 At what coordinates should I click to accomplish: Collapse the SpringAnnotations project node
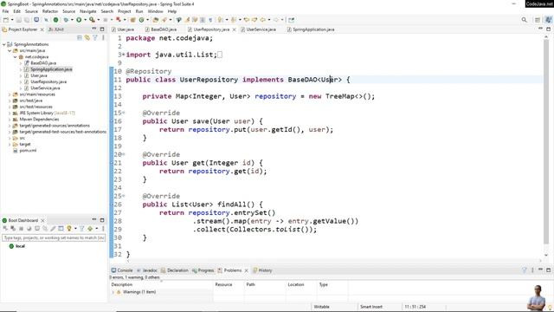(4, 44)
